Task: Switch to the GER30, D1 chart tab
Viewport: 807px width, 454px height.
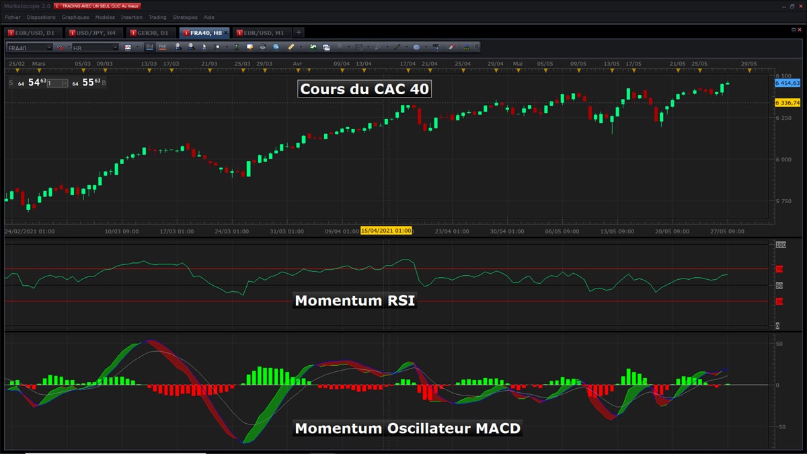Action: click(151, 32)
